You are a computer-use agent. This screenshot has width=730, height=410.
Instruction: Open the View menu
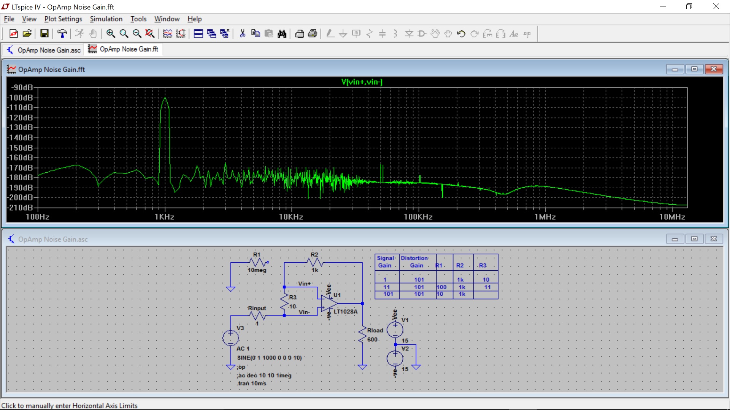click(29, 19)
